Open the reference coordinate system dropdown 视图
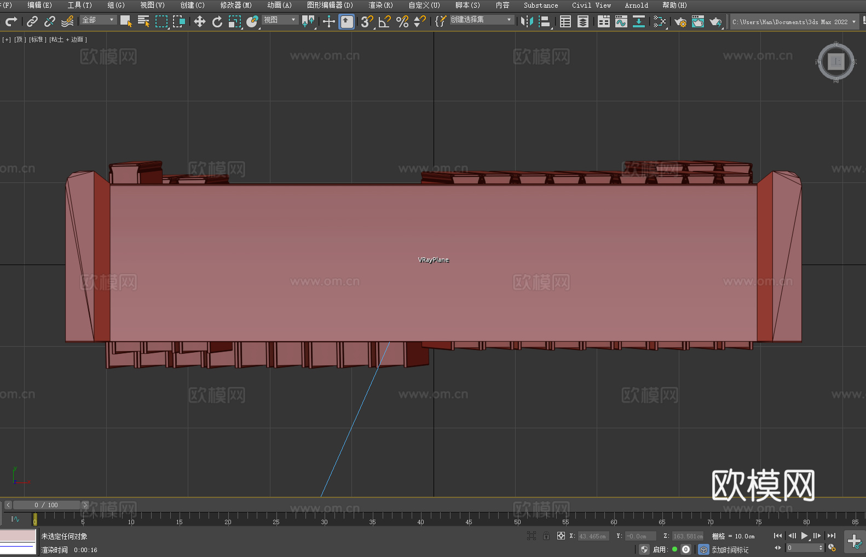Image resolution: width=866 pixels, height=557 pixels. [280, 20]
